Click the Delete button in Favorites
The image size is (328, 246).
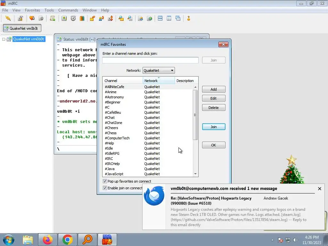click(x=214, y=108)
